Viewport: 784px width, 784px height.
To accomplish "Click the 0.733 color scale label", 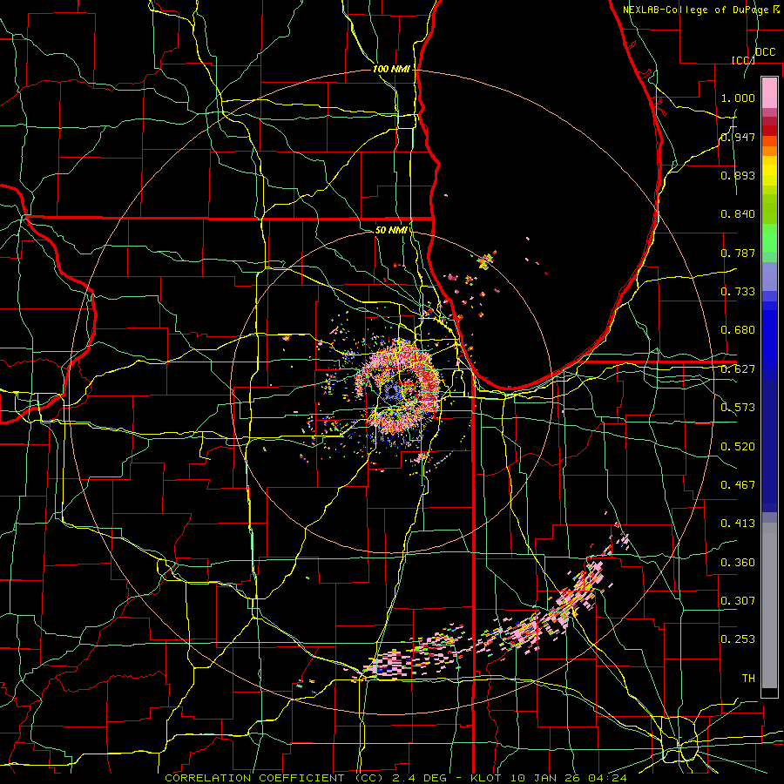I will pos(738,292).
